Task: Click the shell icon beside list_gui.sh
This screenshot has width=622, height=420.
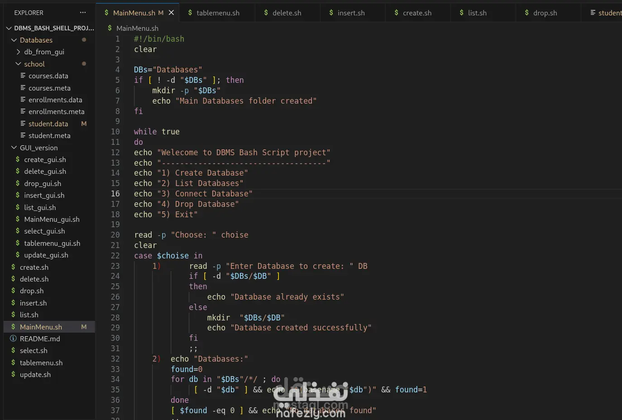Action: click(x=18, y=207)
